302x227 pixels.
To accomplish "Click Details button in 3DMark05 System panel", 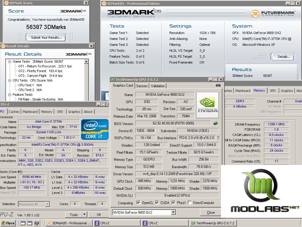I will tap(282, 57).
